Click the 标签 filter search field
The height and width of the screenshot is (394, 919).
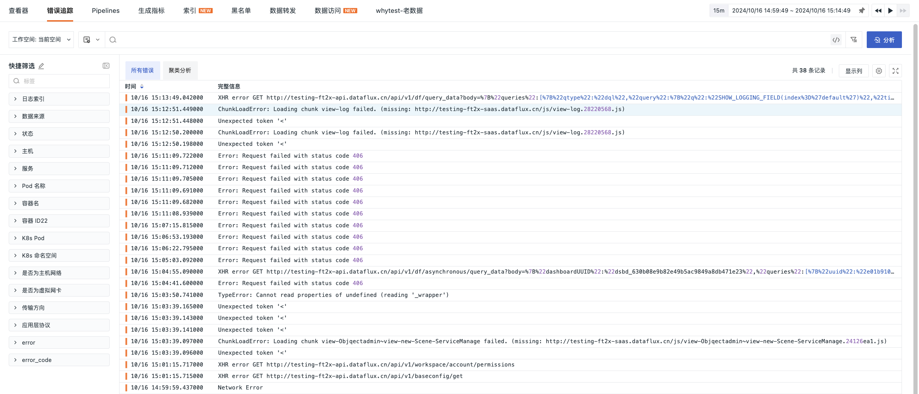[x=64, y=81]
